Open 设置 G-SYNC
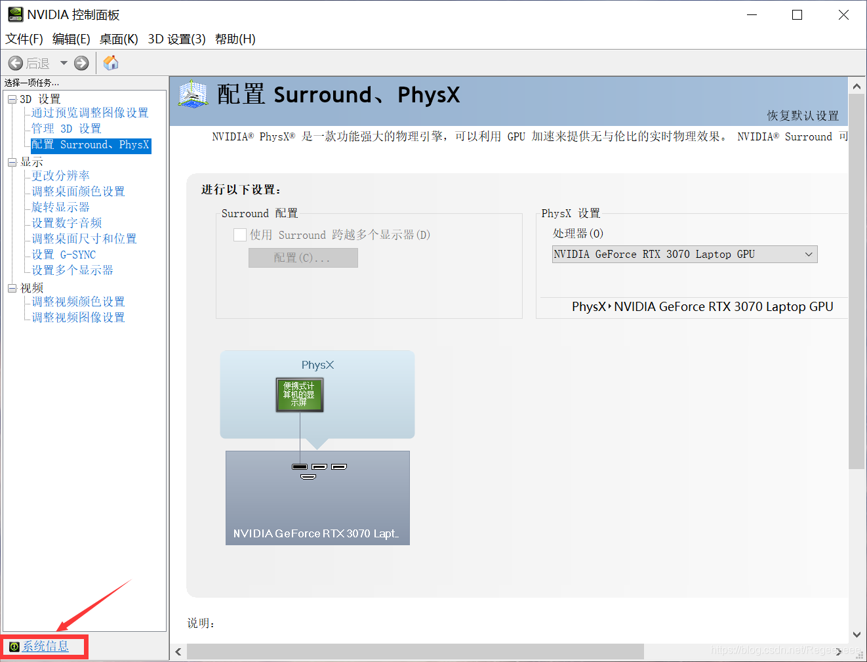 coord(64,255)
